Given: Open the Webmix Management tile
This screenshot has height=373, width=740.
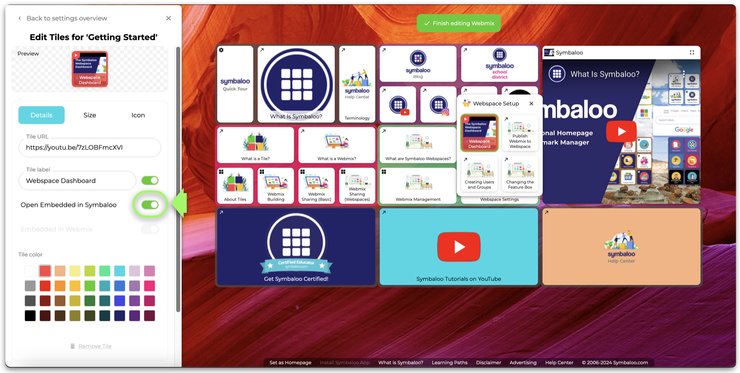Looking at the screenshot, I should 418,186.
